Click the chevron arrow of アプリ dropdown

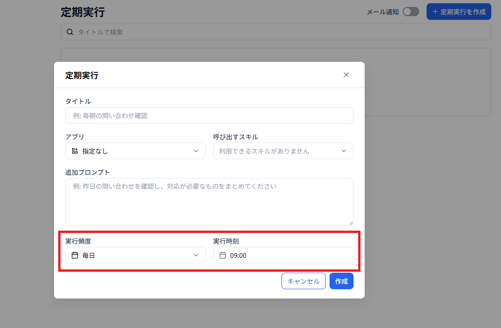coord(196,151)
